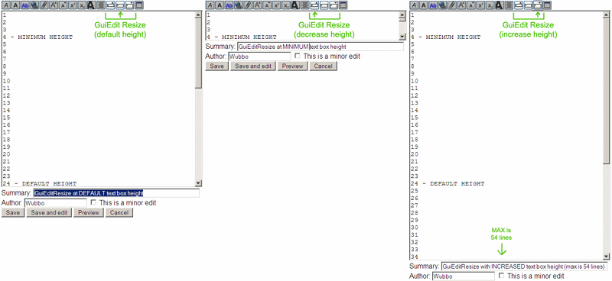
Task: Click Preview button below the default-height editor
Action: pos(89,212)
